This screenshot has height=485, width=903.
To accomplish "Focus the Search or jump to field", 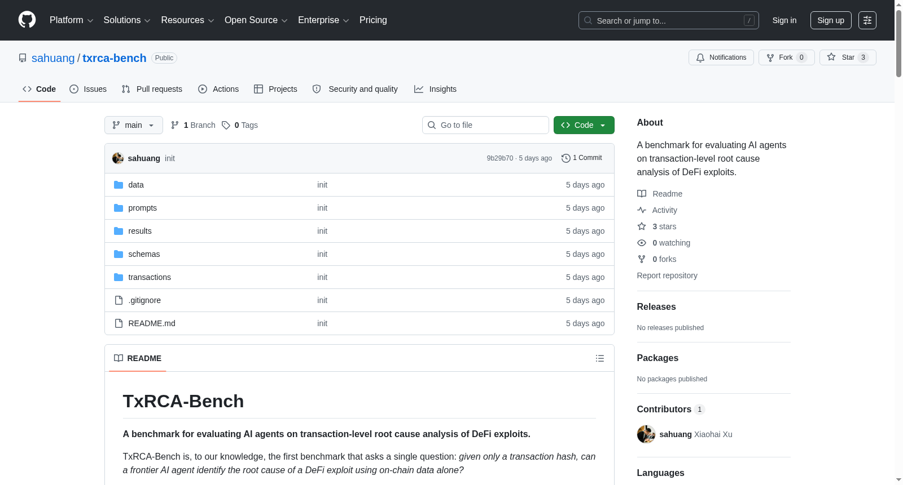I will click(x=669, y=20).
